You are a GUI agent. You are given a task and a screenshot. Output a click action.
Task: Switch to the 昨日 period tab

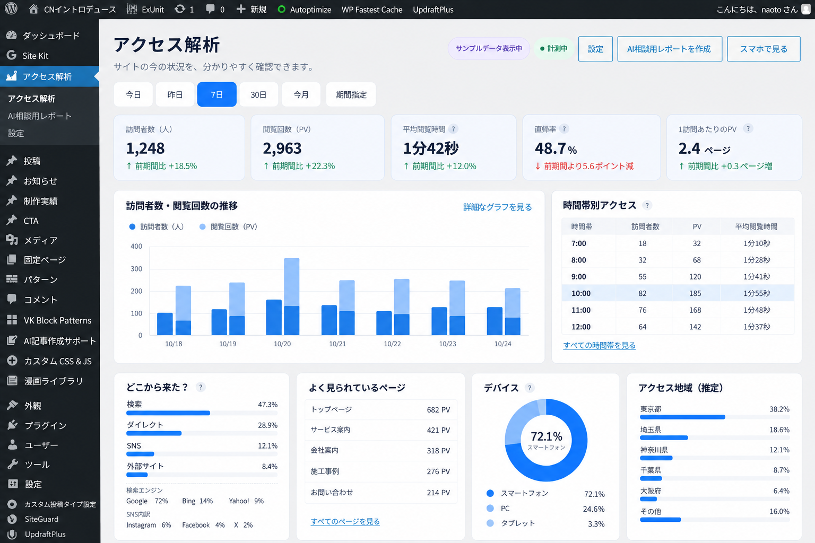(x=175, y=94)
